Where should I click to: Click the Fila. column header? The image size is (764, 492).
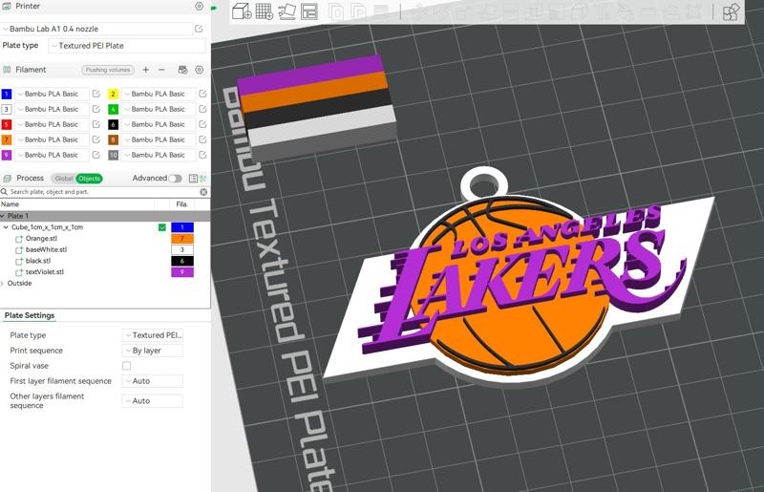point(181,204)
